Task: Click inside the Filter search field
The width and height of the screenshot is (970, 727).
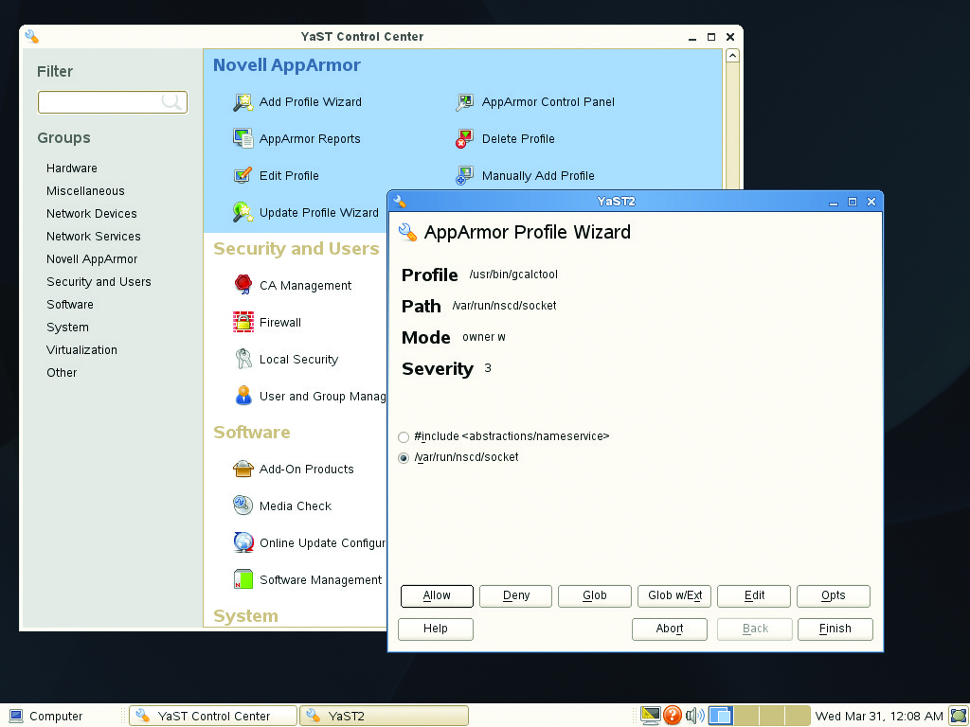Action: [99, 101]
